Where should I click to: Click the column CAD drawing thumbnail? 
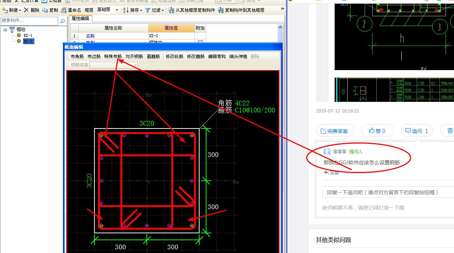(x=394, y=37)
